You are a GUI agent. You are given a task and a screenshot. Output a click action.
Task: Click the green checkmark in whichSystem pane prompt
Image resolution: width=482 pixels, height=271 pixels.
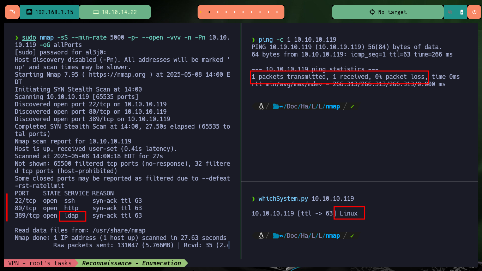[x=352, y=235]
